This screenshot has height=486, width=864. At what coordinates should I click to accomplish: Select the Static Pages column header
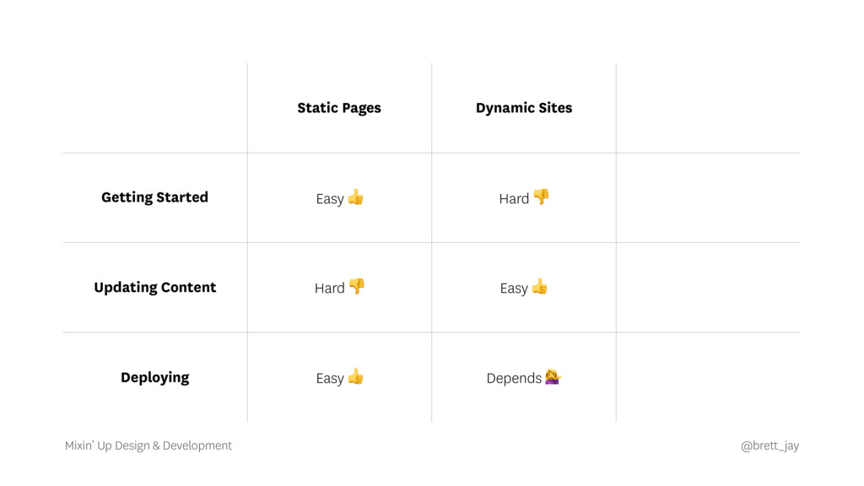coord(338,108)
